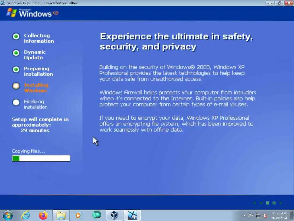Click the Windows Firewall paragraph

pos(178,98)
